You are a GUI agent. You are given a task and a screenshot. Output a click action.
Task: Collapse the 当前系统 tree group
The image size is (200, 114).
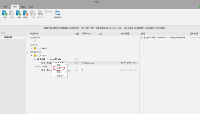pos(28,45)
